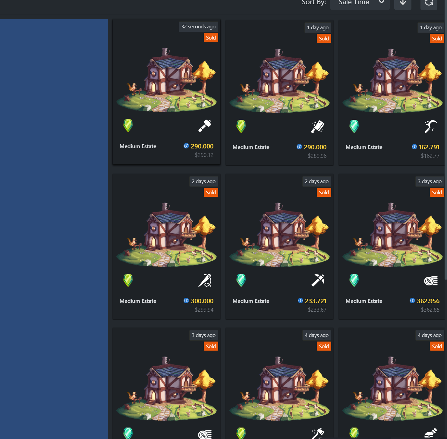Click the price 162.791
This screenshot has height=439, width=447.
(429, 147)
